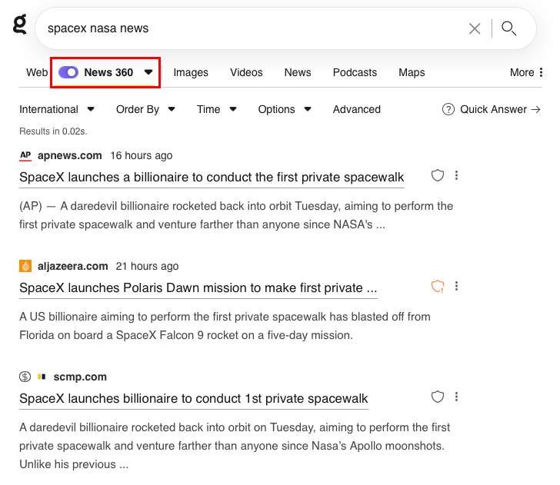Viewport: 560px width, 485px height.
Task: Toggle the News 360 switch
Action: (x=68, y=72)
